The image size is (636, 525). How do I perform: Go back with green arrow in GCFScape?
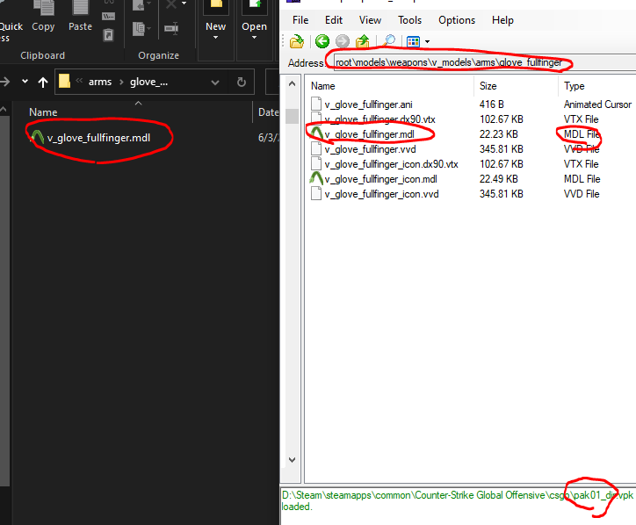[322, 41]
